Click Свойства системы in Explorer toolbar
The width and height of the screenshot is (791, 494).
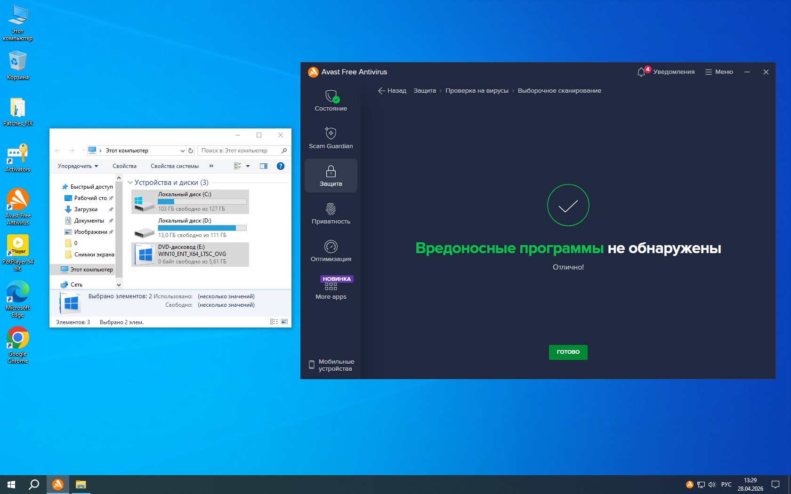[174, 166]
